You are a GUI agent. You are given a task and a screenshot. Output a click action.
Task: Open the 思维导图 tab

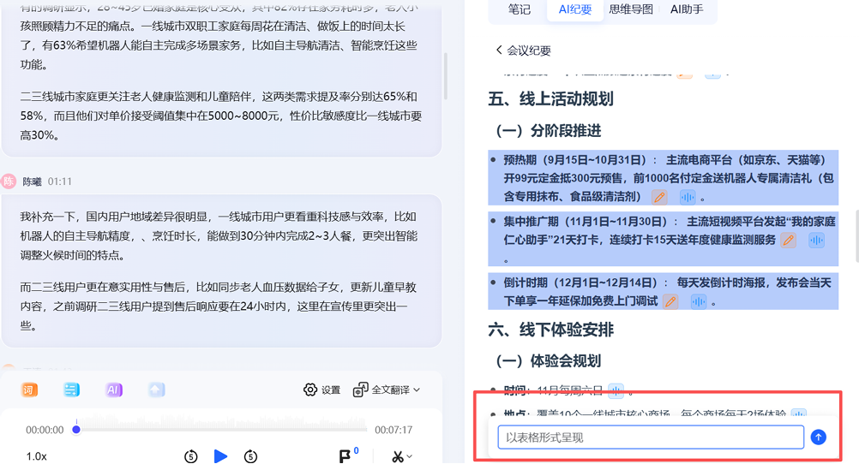[631, 9]
